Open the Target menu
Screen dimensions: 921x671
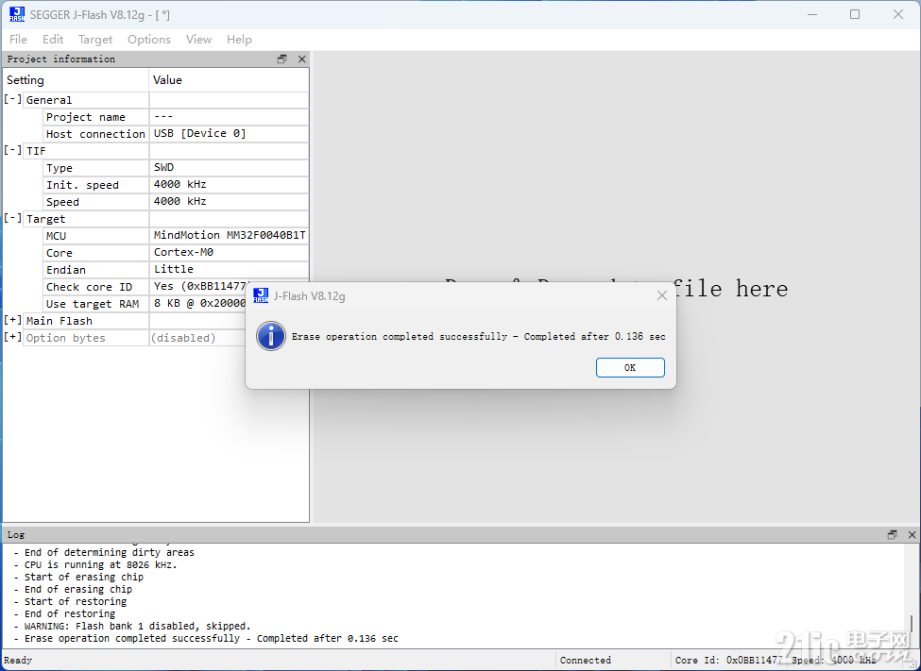pyautogui.click(x=95, y=40)
